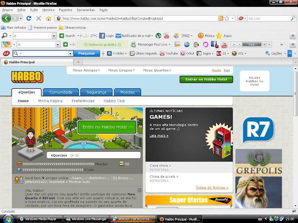
Task: Open YouTube shortcut in Ask toolbar
Action: [x=169, y=54]
